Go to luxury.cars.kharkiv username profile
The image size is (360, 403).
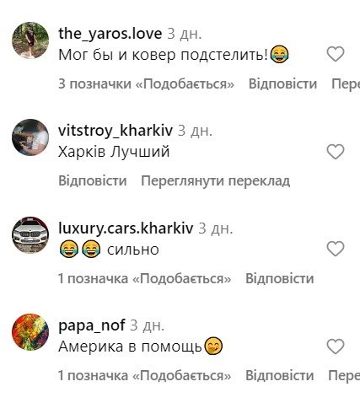tap(126, 228)
